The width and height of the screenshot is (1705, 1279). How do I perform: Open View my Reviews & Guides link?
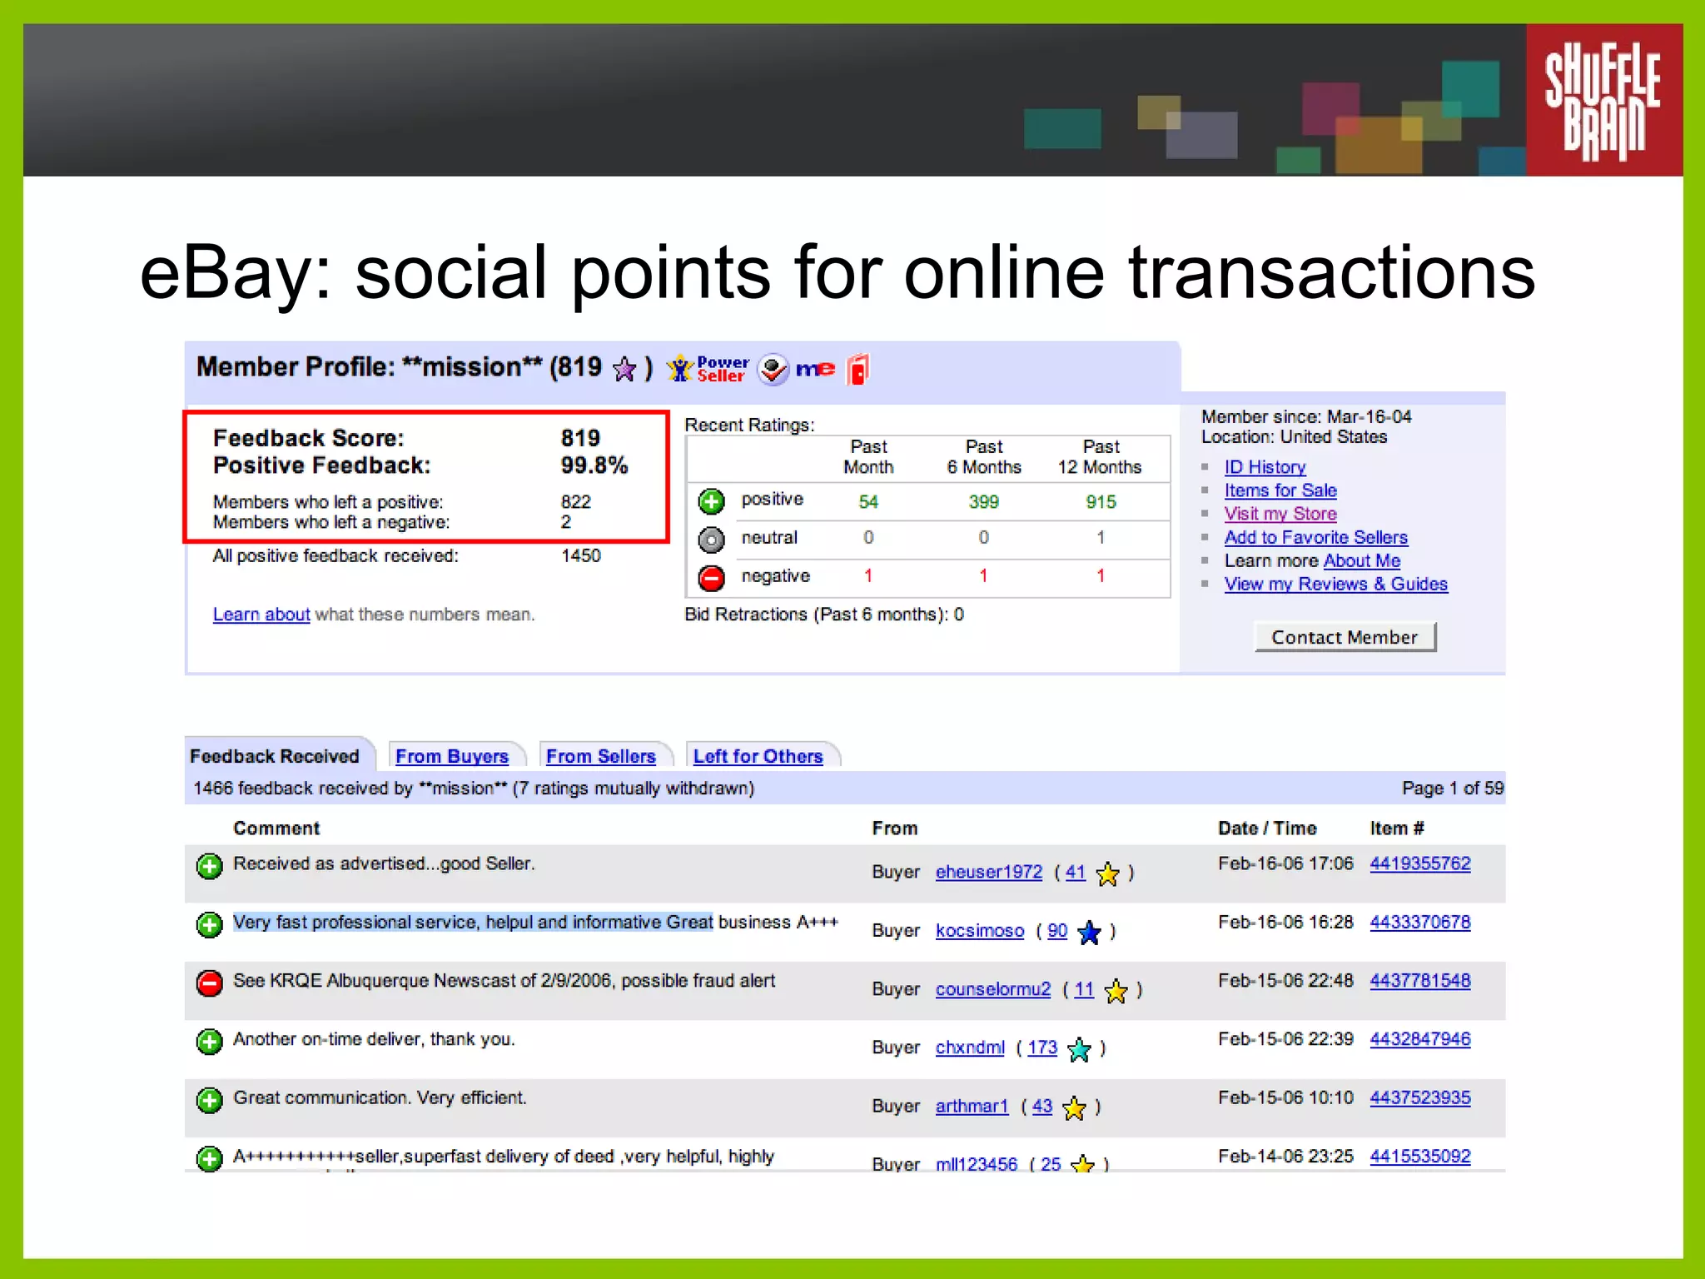click(1335, 584)
